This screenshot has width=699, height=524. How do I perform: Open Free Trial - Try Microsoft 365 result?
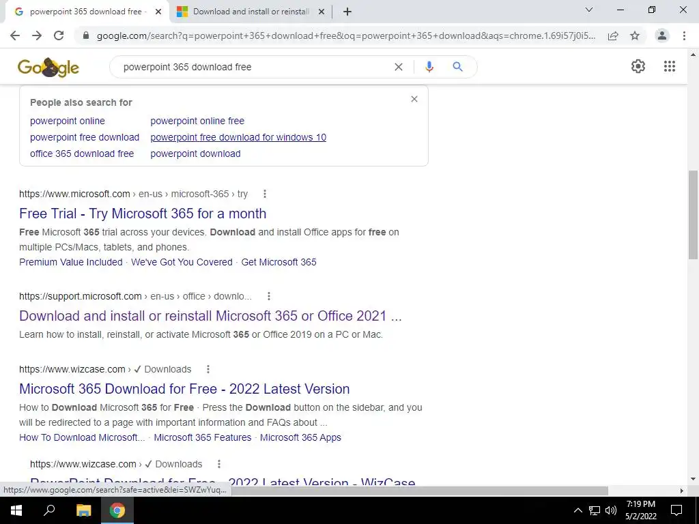coord(143,214)
